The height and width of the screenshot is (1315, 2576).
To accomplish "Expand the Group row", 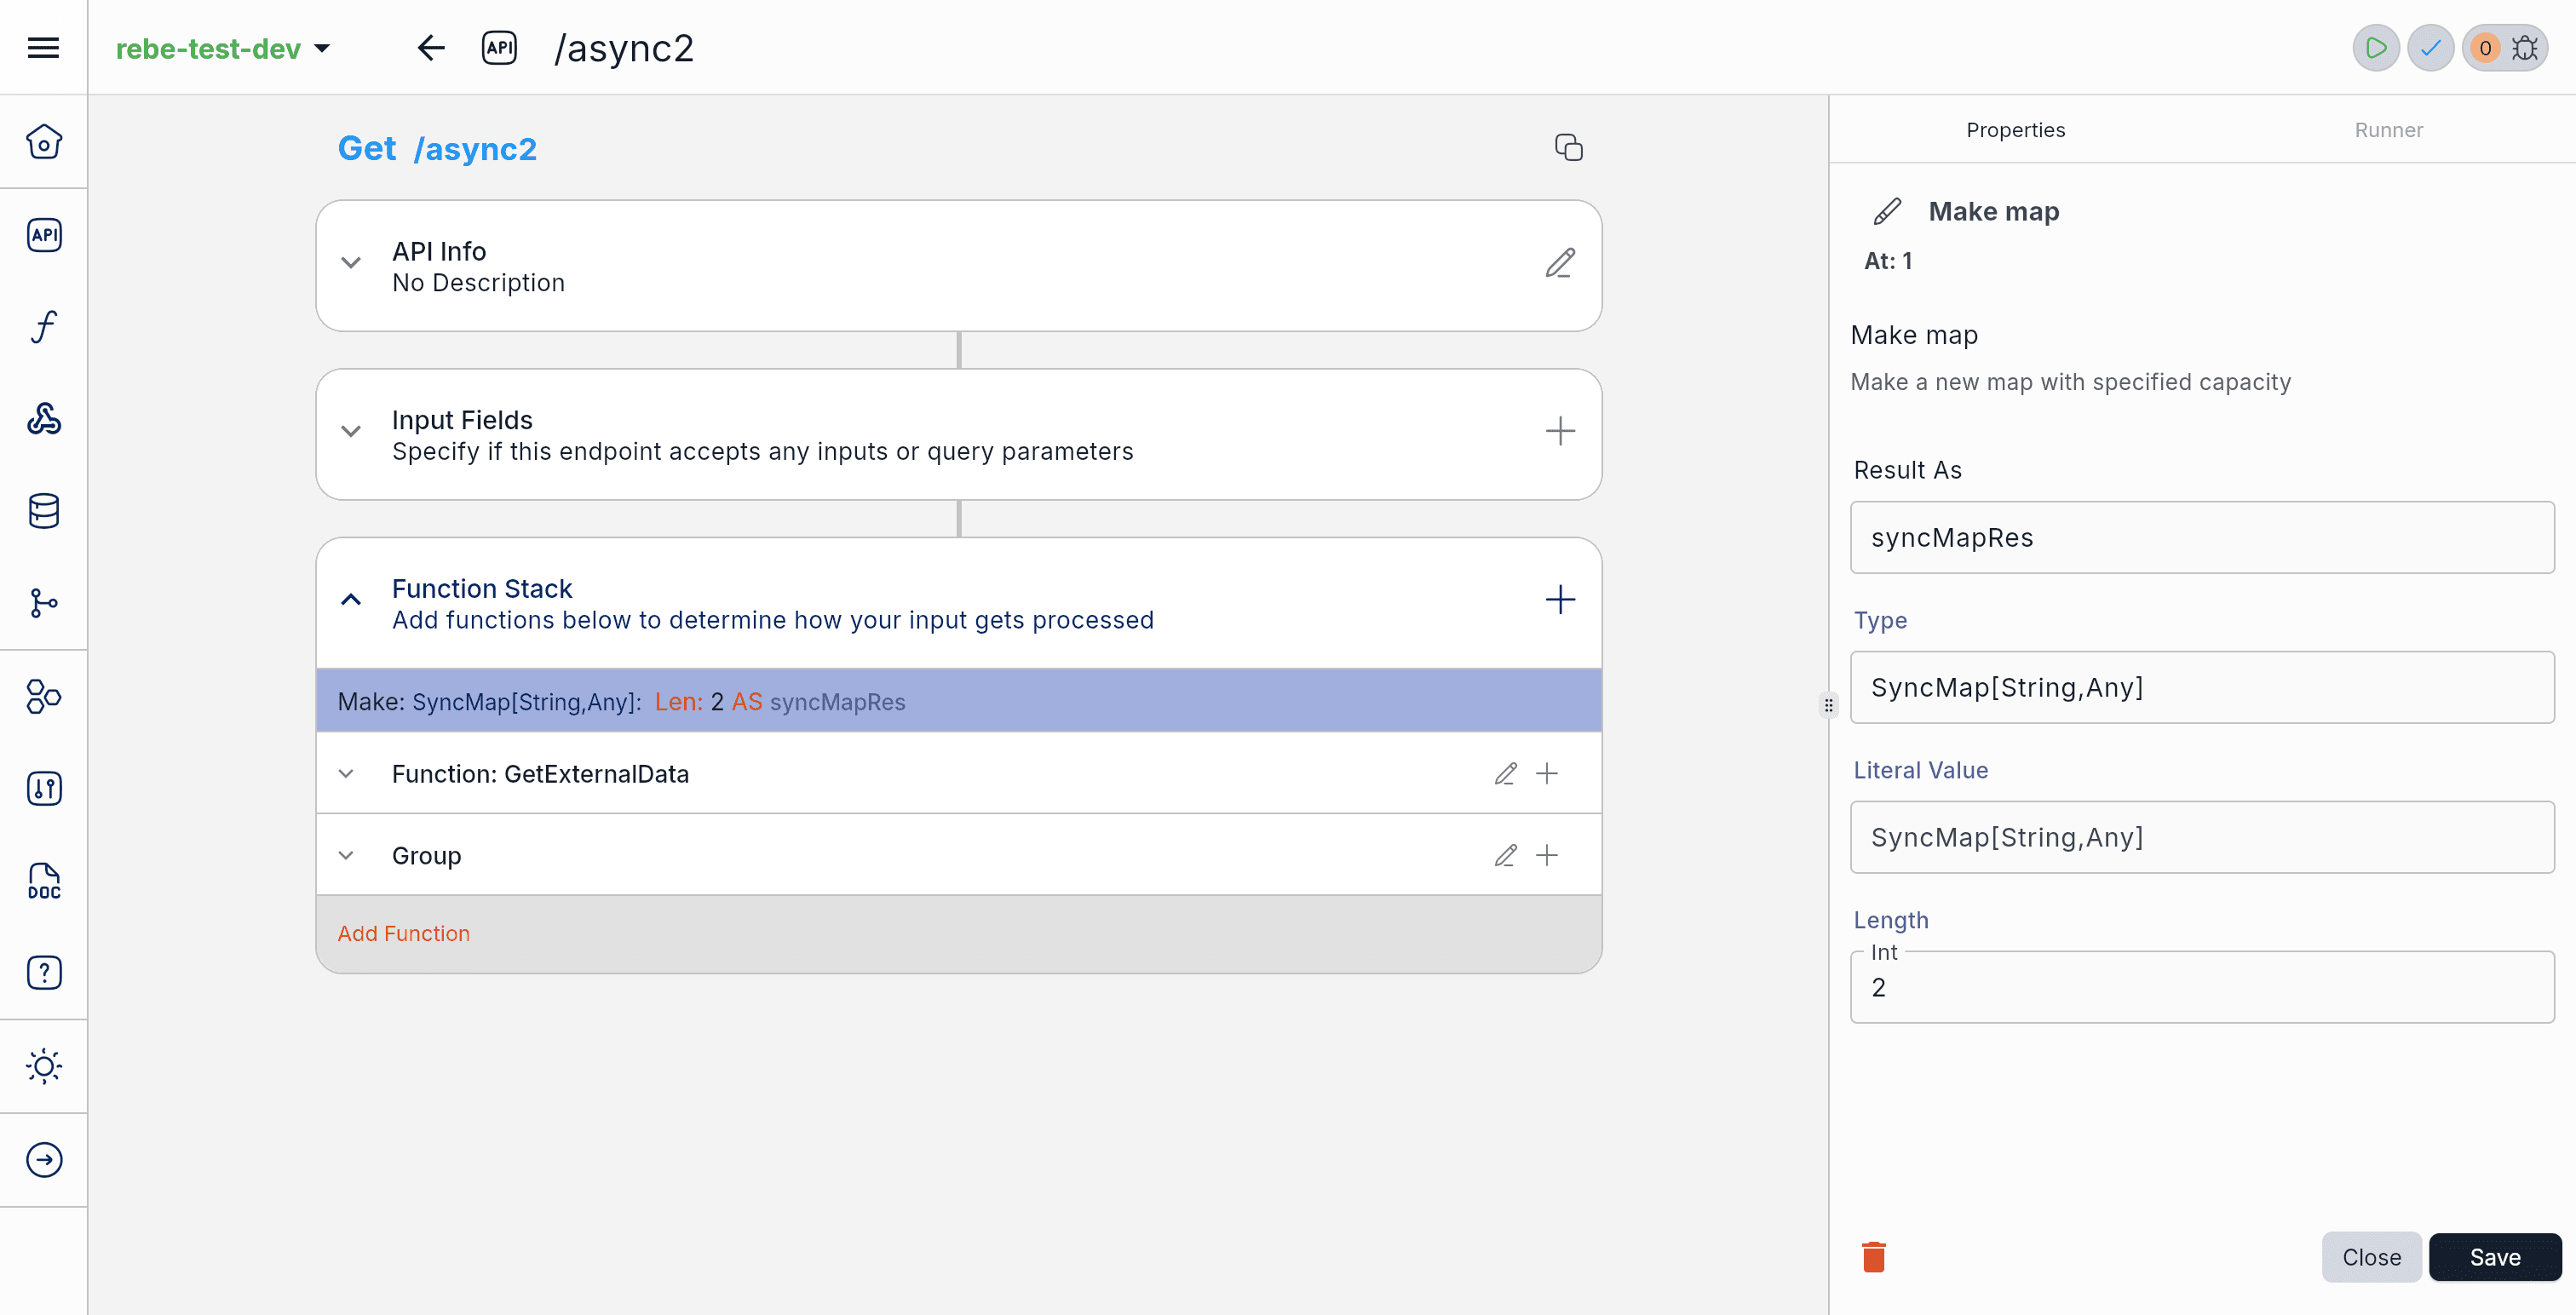I will [x=346, y=855].
